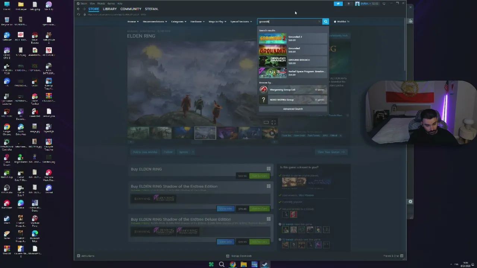
Task: Open File Explorer from the taskbar
Action: [243, 264]
